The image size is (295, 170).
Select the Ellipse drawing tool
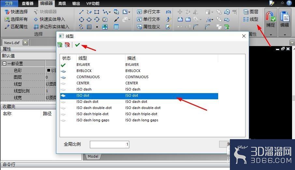point(89,19)
